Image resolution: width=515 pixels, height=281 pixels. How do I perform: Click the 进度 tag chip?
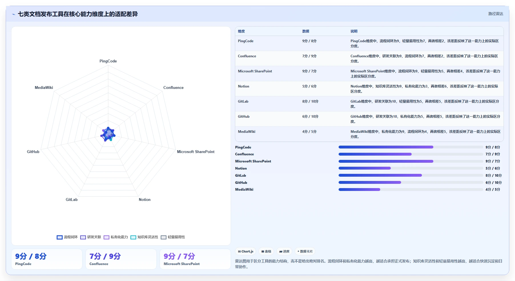[x=284, y=251]
